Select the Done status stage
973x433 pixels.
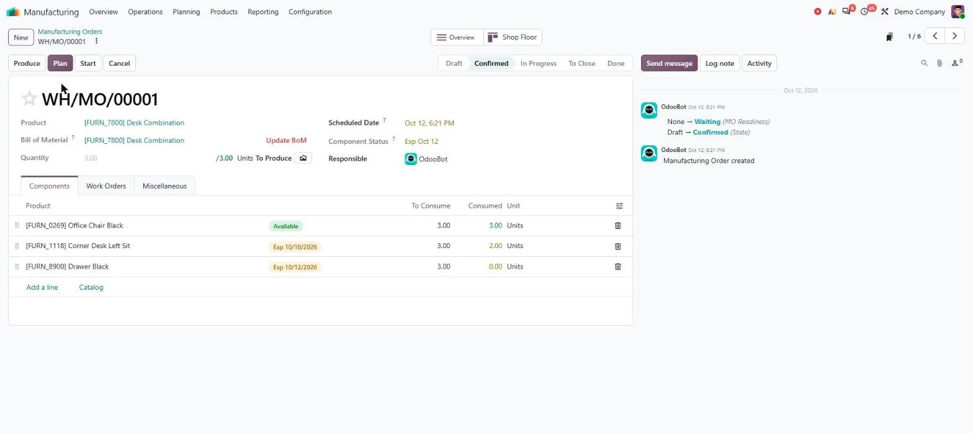(x=616, y=63)
